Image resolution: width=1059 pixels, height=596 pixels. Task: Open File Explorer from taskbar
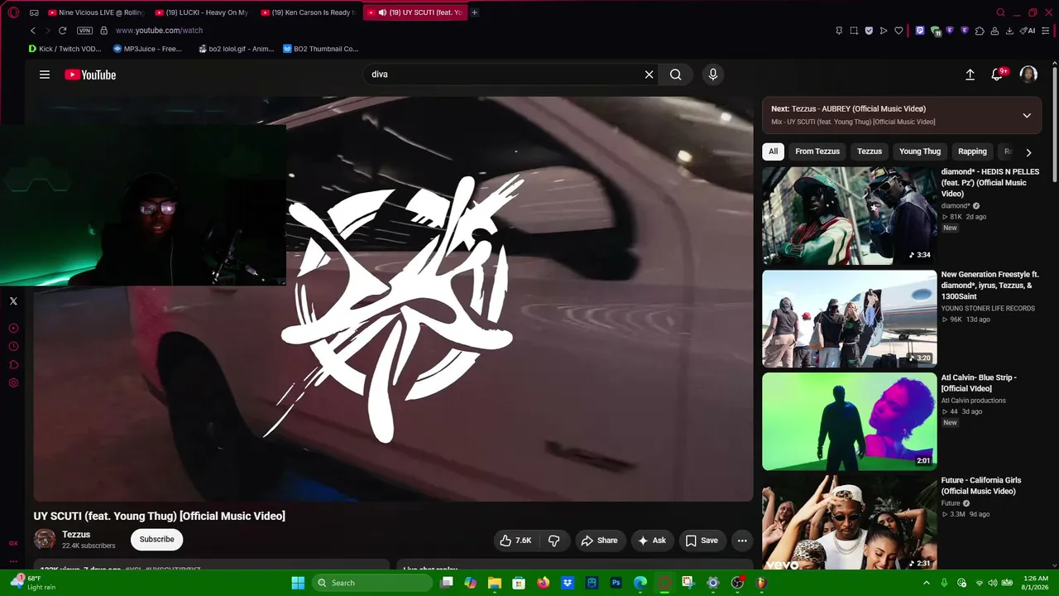[x=495, y=583]
